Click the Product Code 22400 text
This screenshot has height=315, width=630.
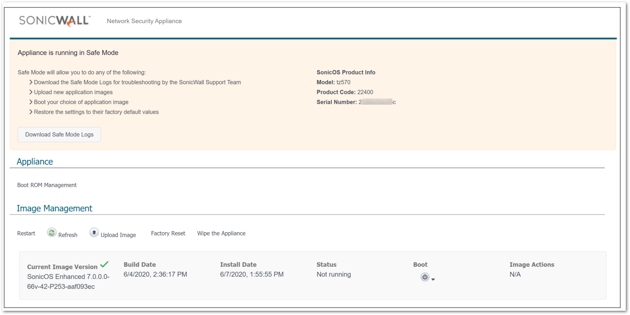click(345, 92)
